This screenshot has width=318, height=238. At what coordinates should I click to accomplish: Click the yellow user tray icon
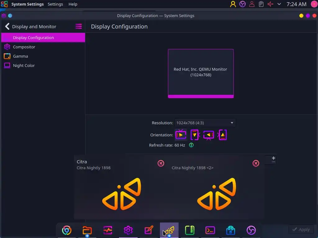(233, 4)
